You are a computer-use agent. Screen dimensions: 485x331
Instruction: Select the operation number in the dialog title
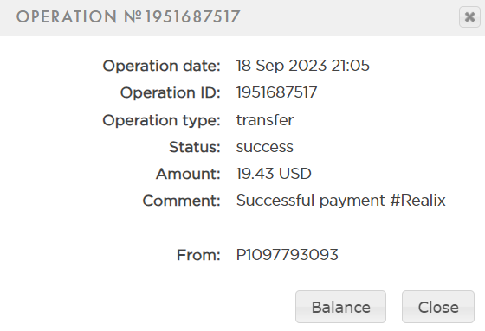point(192,16)
